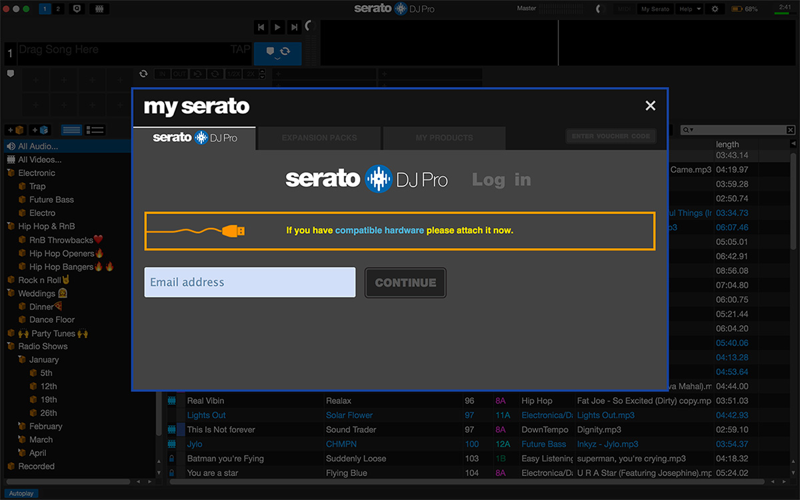Switch to deck layout 2
This screenshot has width=800, height=500.
coord(58,9)
